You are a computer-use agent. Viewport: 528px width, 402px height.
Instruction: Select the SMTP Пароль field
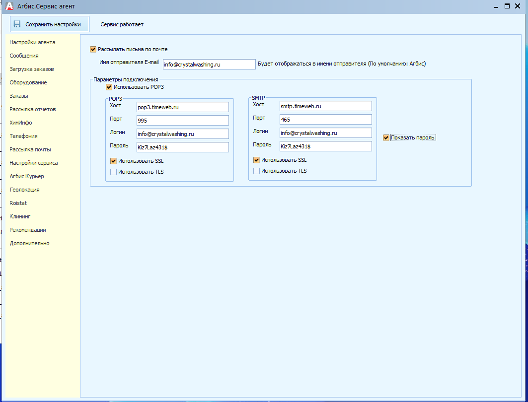[x=326, y=146]
